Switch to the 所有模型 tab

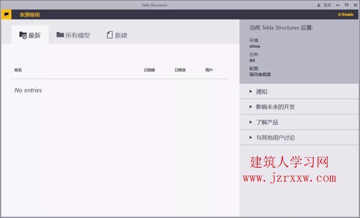click(x=73, y=35)
